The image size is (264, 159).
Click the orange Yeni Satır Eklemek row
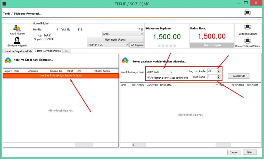tap(61, 76)
